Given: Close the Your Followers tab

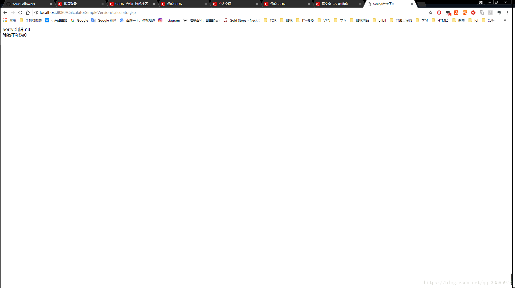Looking at the screenshot, I should coord(51,4).
